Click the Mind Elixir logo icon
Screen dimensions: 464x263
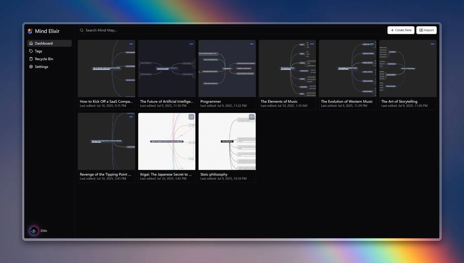tap(30, 31)
